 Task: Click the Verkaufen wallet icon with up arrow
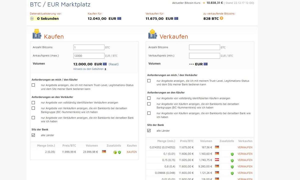click(x=152, y=34)
